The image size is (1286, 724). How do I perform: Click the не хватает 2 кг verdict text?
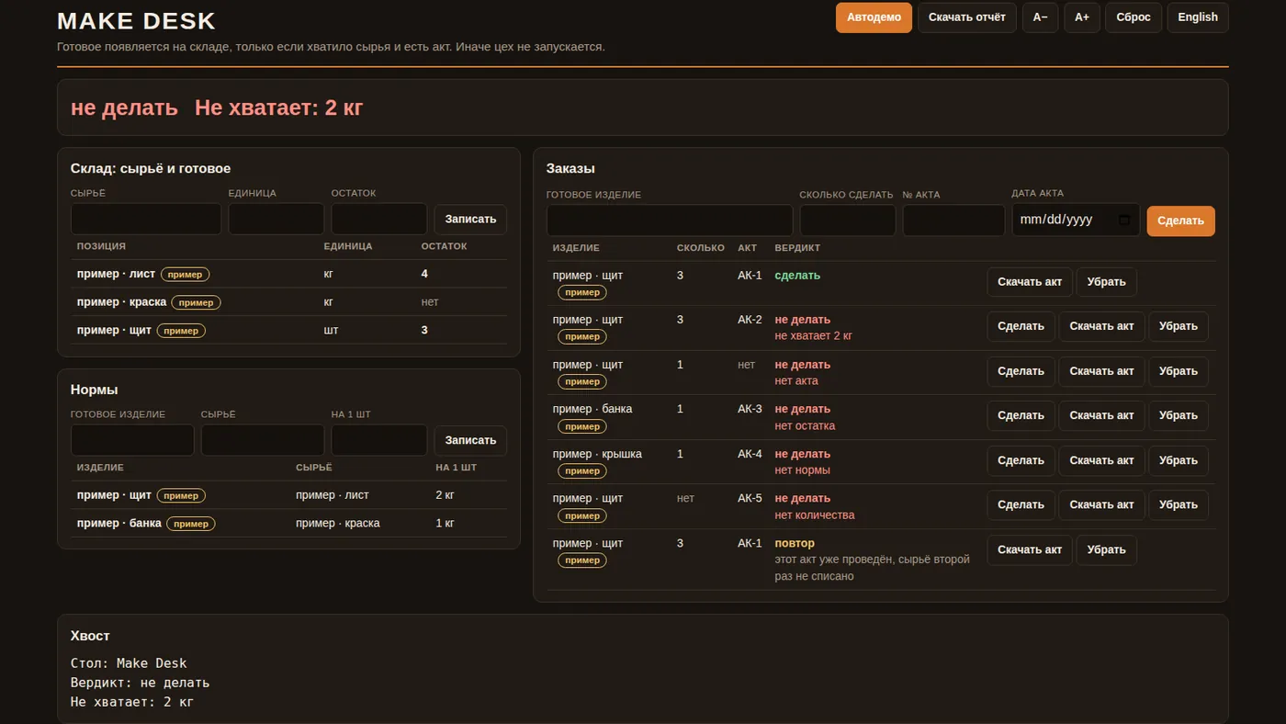click(813, 335)
